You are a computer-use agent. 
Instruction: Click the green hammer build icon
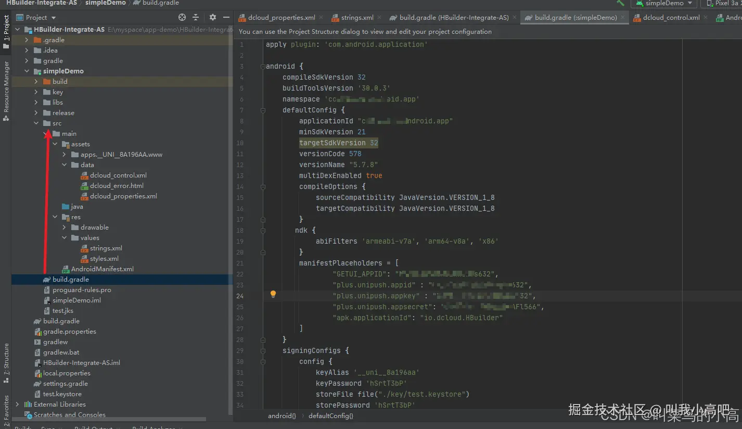(x=620, y=3)
